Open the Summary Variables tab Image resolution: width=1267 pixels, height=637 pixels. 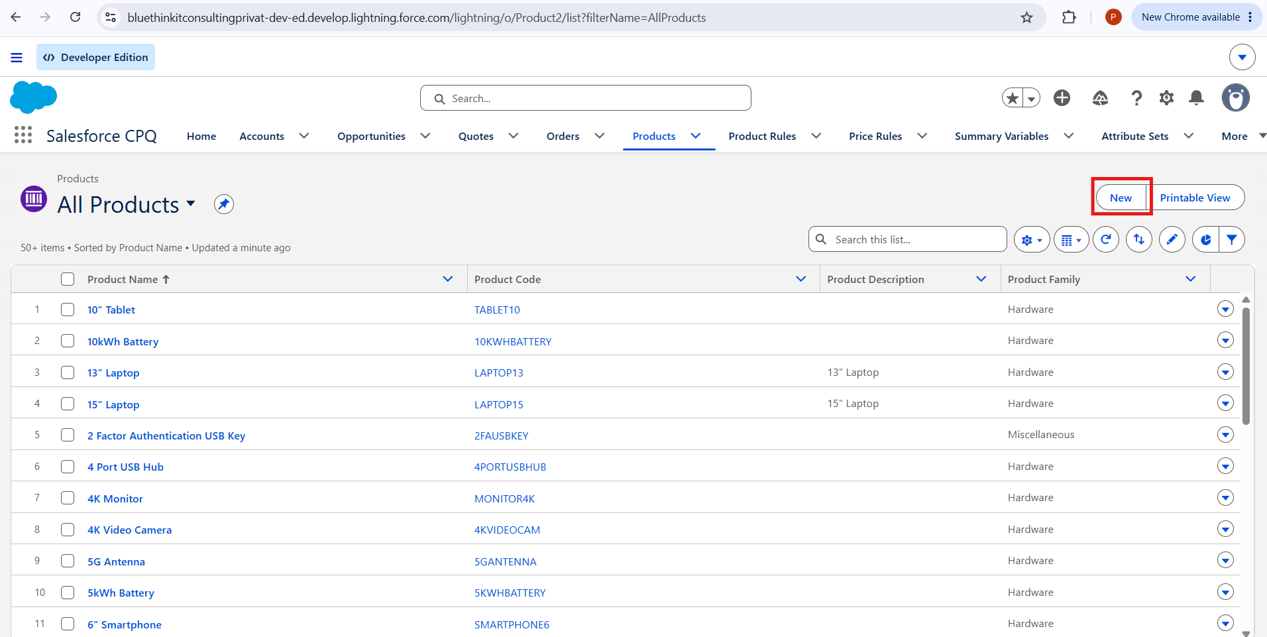(x=1001, y=136)
